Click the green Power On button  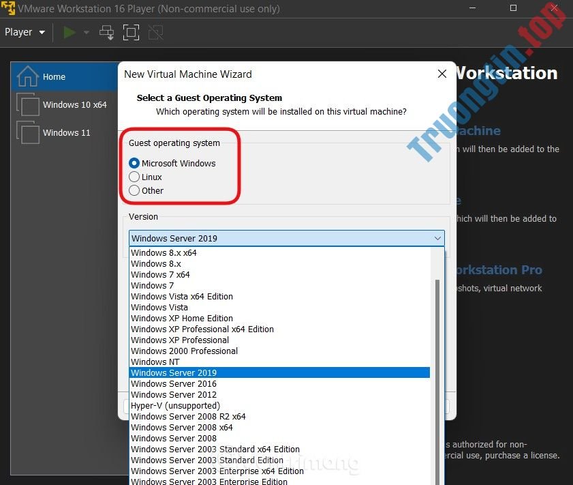click(67, 32)
